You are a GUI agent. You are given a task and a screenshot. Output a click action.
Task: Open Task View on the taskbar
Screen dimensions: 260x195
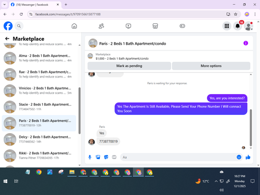(x=16, y=181)
